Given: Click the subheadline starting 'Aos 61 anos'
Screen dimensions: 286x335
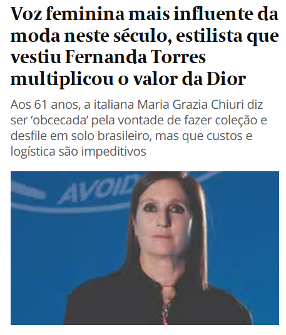Looking at the screenshot, I should (139, 128).
